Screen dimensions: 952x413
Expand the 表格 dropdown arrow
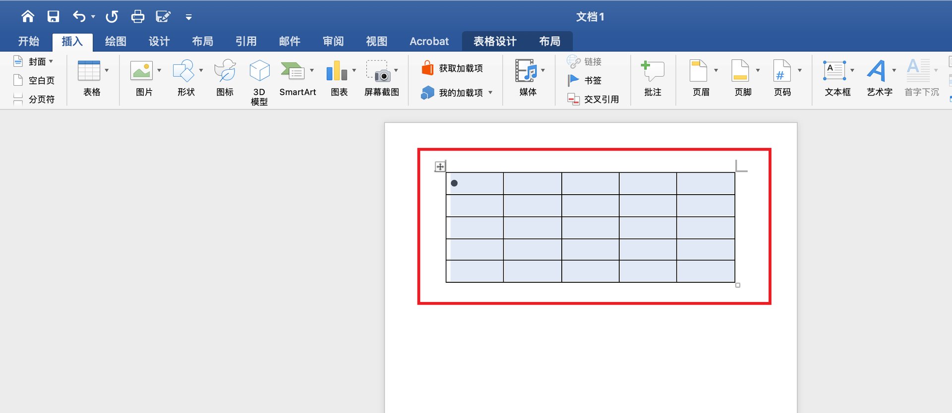pos(107,70)
